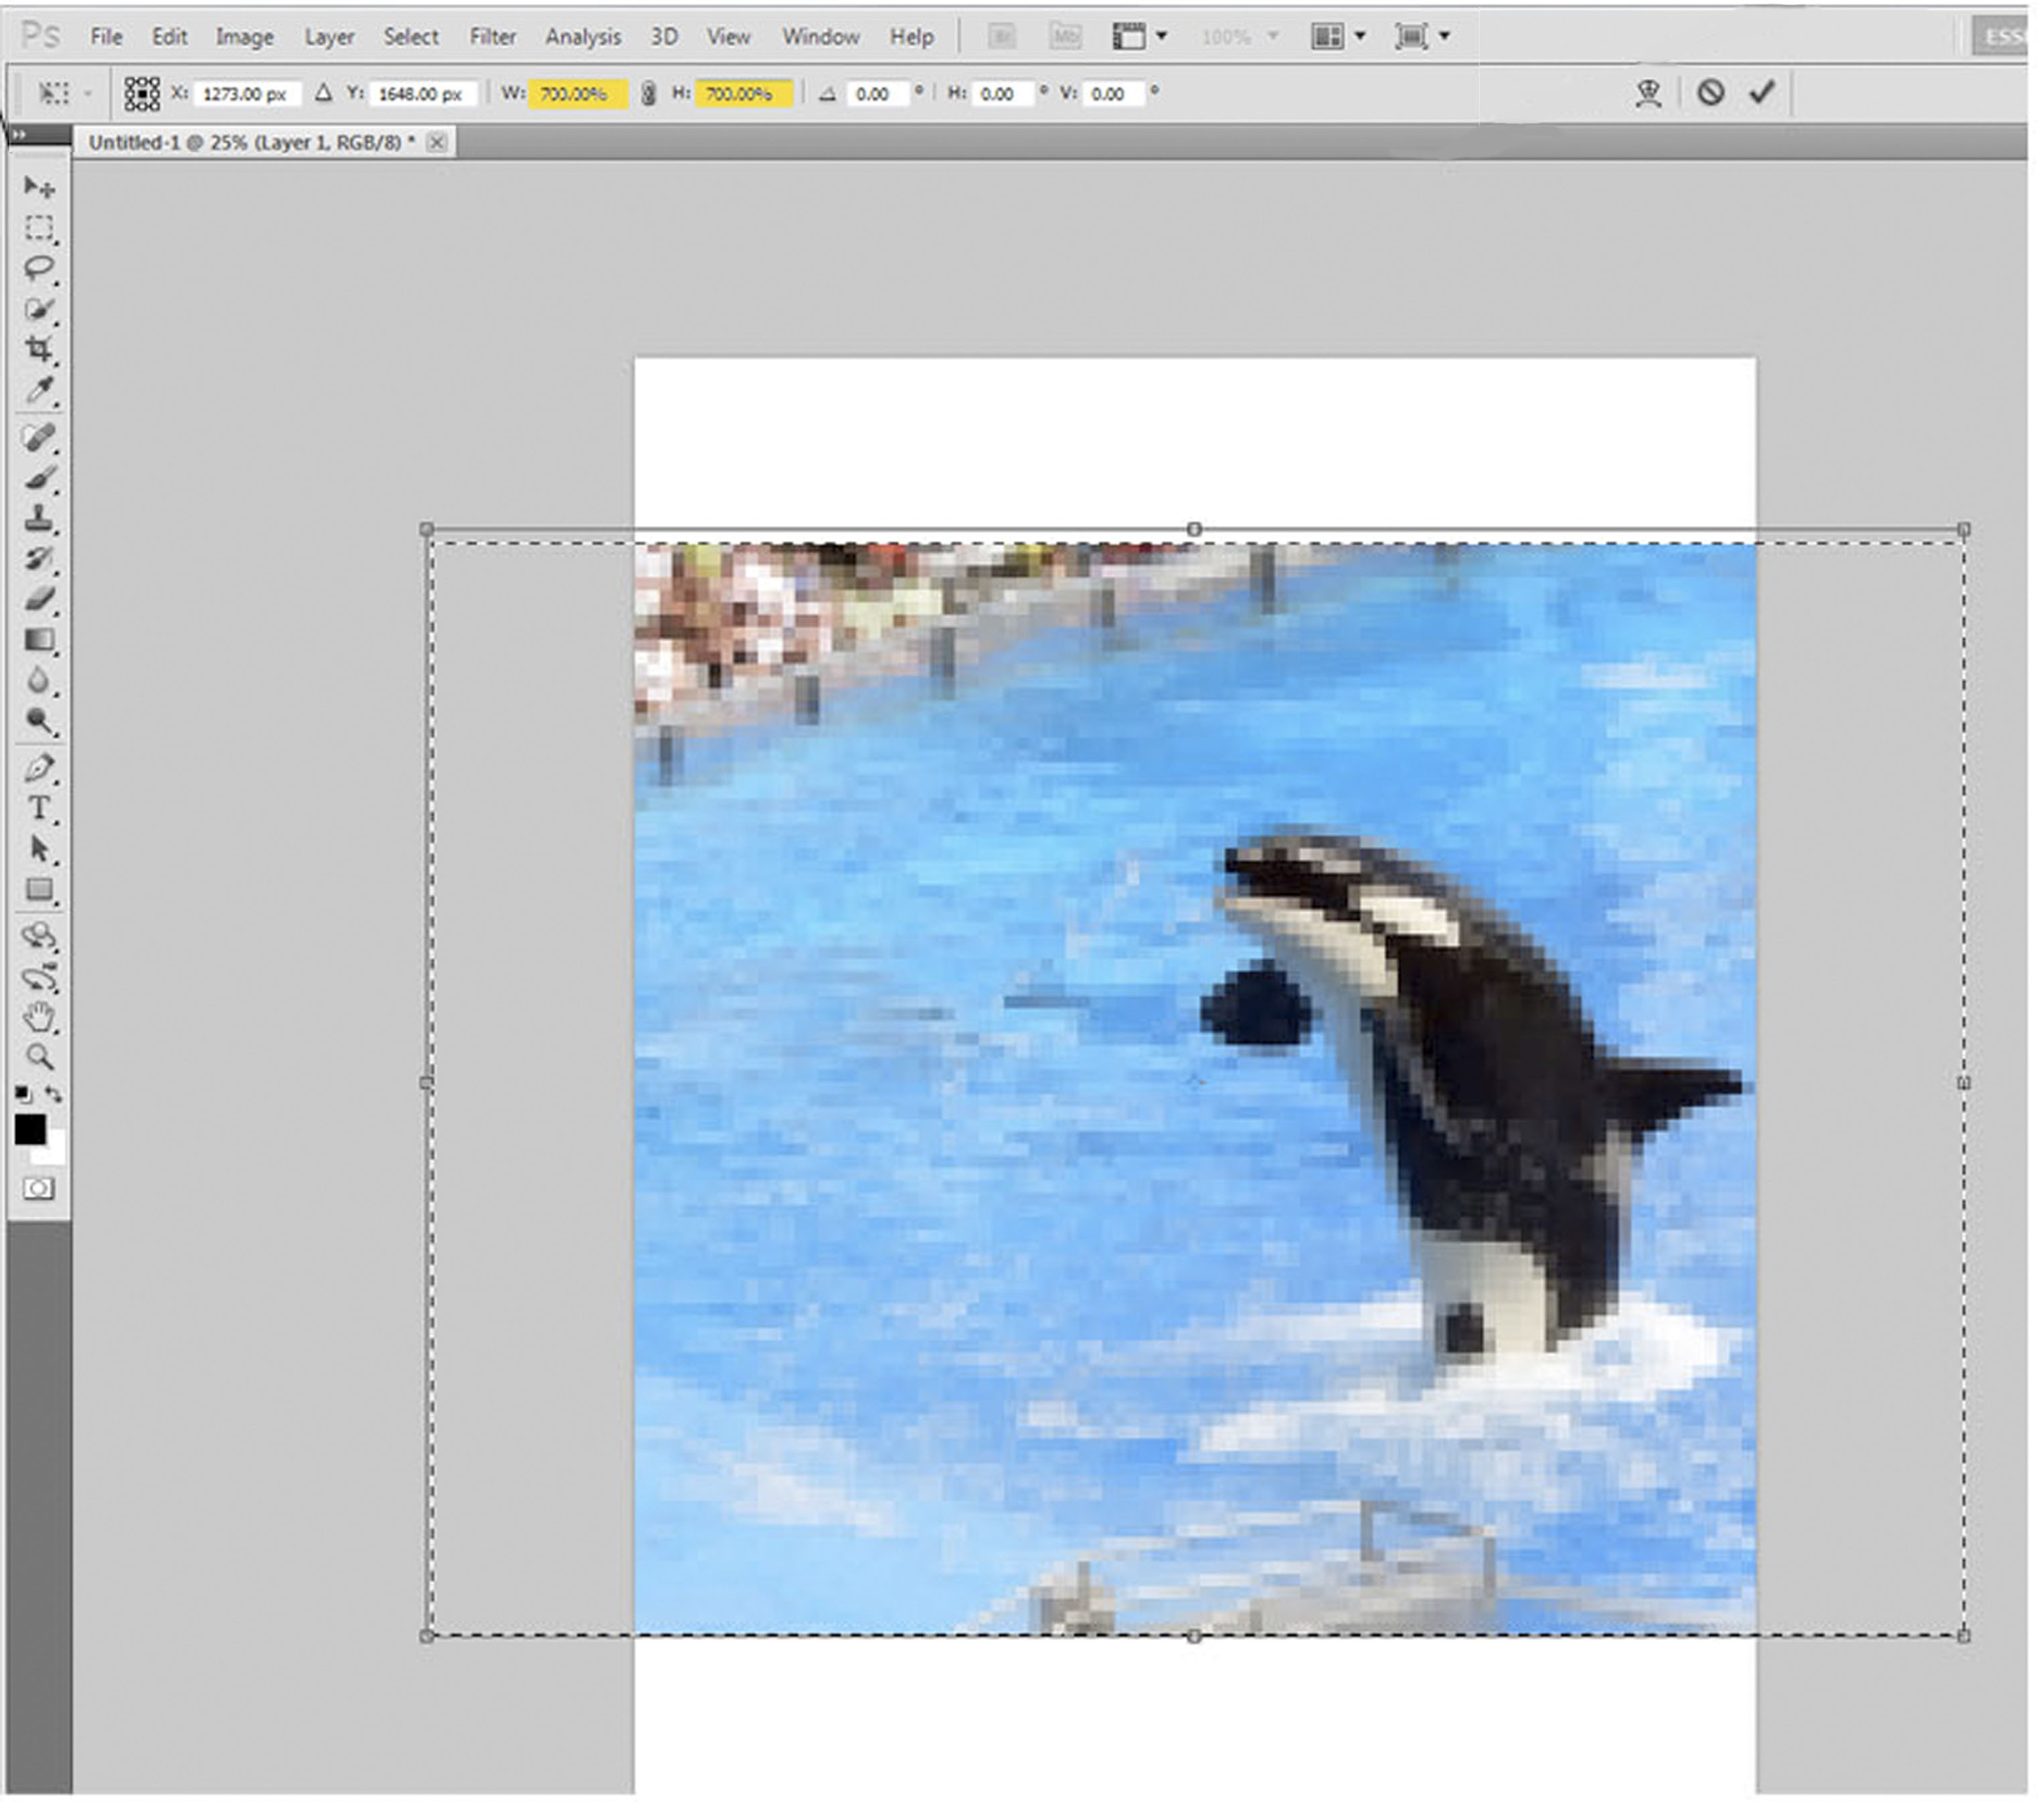Cancel the transform

pos(1711,93)
